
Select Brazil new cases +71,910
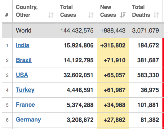click(x=114, y=60)
